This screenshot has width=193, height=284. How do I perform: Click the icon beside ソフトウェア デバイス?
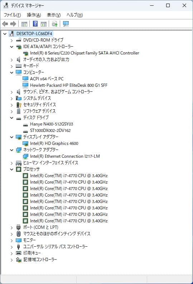(19, 111)
